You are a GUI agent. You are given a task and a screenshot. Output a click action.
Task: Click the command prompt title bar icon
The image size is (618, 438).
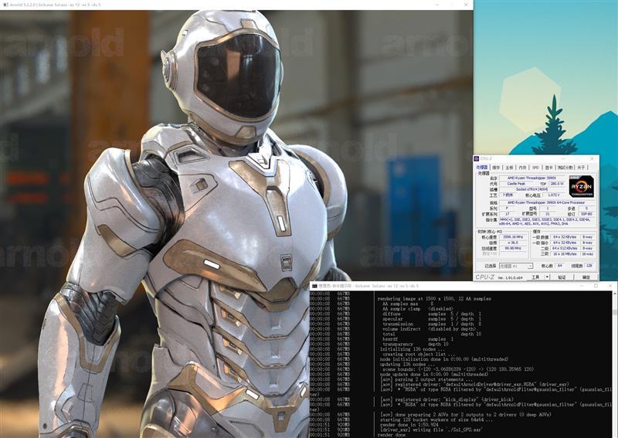(x=314, y=286)
